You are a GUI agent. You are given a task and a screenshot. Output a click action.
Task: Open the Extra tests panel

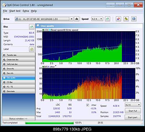pos(18,91)
